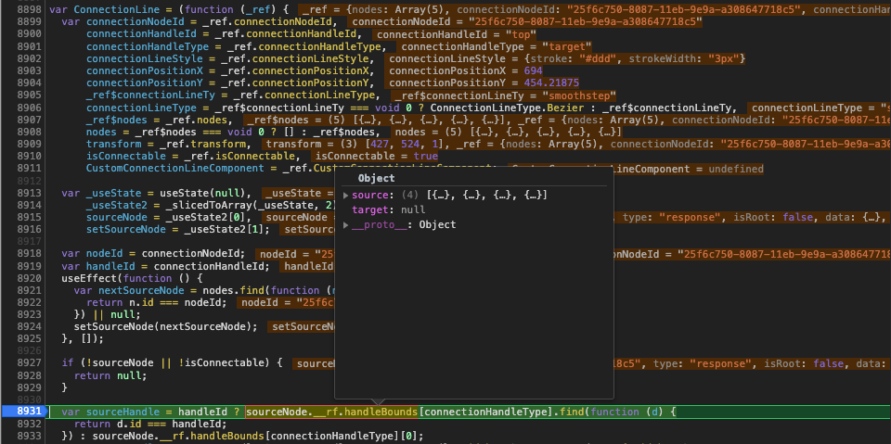Click inline 'CustomConnectionLineComponent = undefined' value
This screenshot has width=891, height=444.
pos(635,169)
